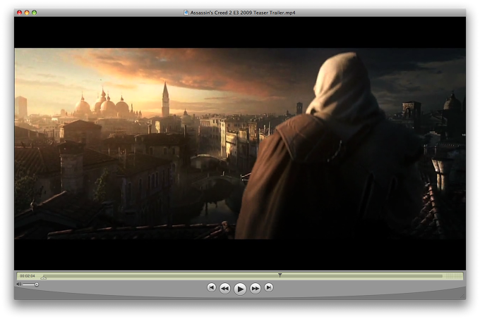
Task: Skip to the end of the movie
Action: (x=269, y=287)
